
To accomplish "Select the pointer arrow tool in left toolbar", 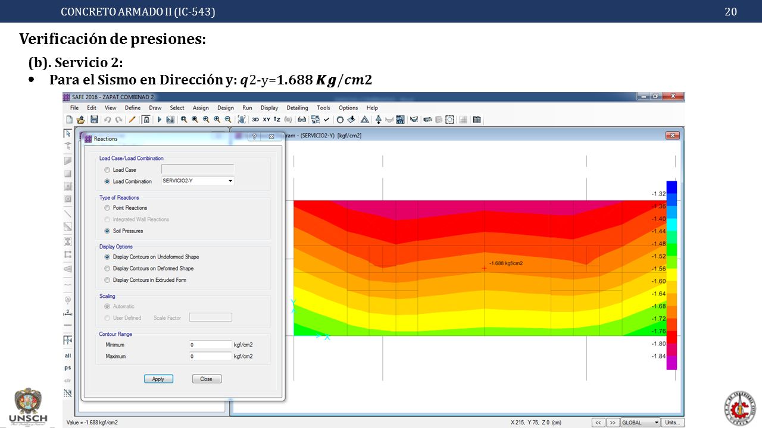I will click(68, 134).
